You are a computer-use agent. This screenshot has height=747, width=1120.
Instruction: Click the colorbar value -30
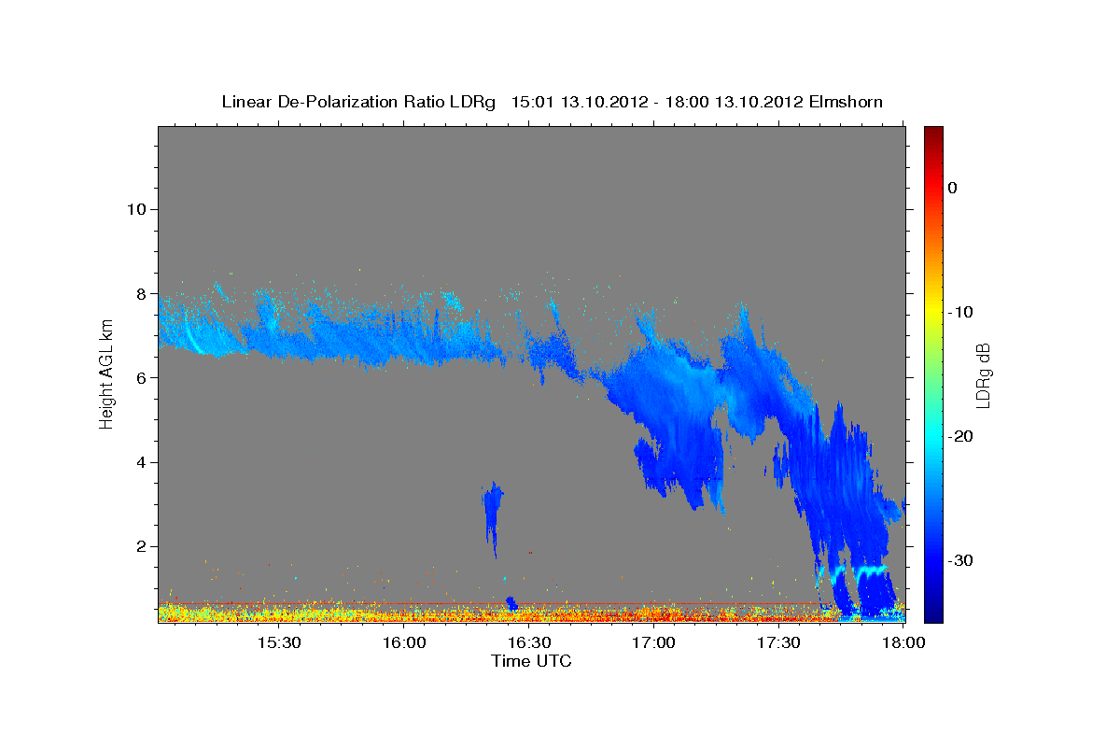pos(960,560)
